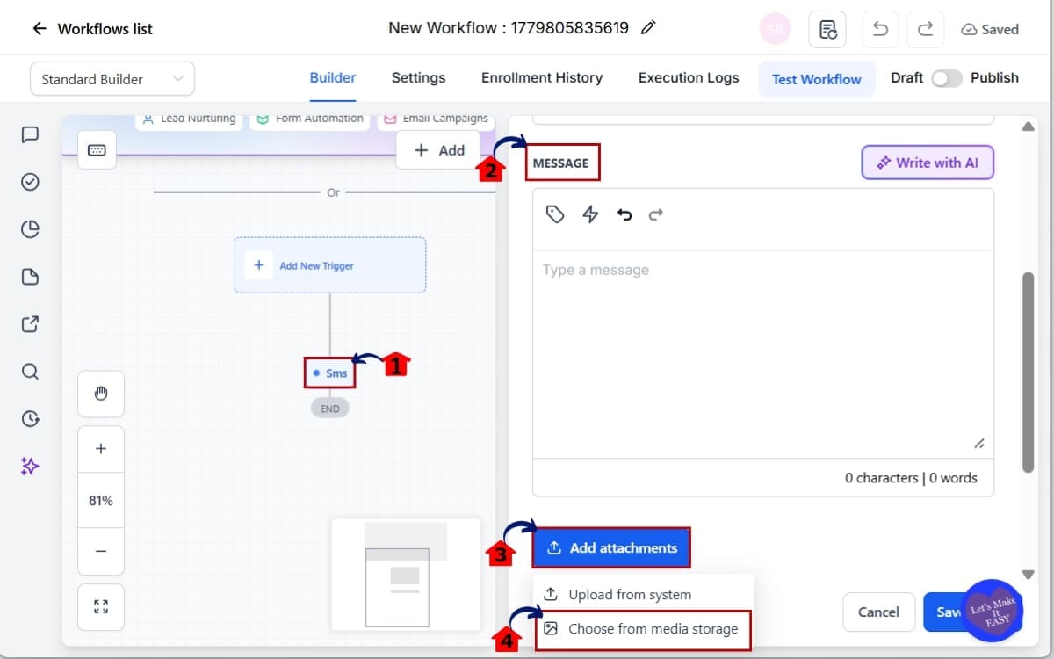Go back to Workflows list

point(91,29)
